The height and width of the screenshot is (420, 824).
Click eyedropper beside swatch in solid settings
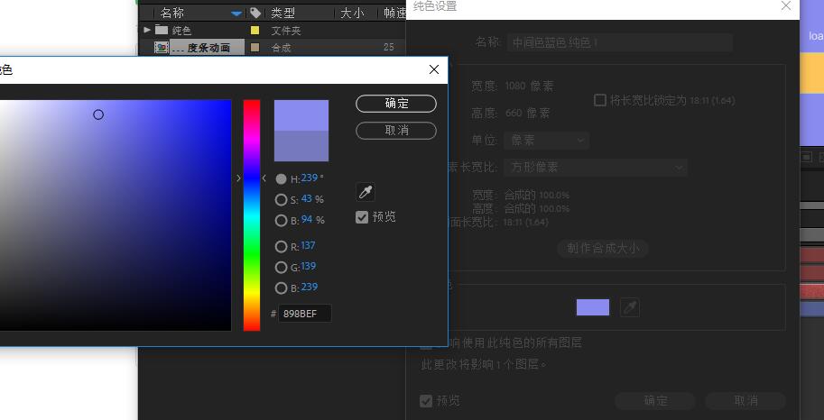pos(630,307)
